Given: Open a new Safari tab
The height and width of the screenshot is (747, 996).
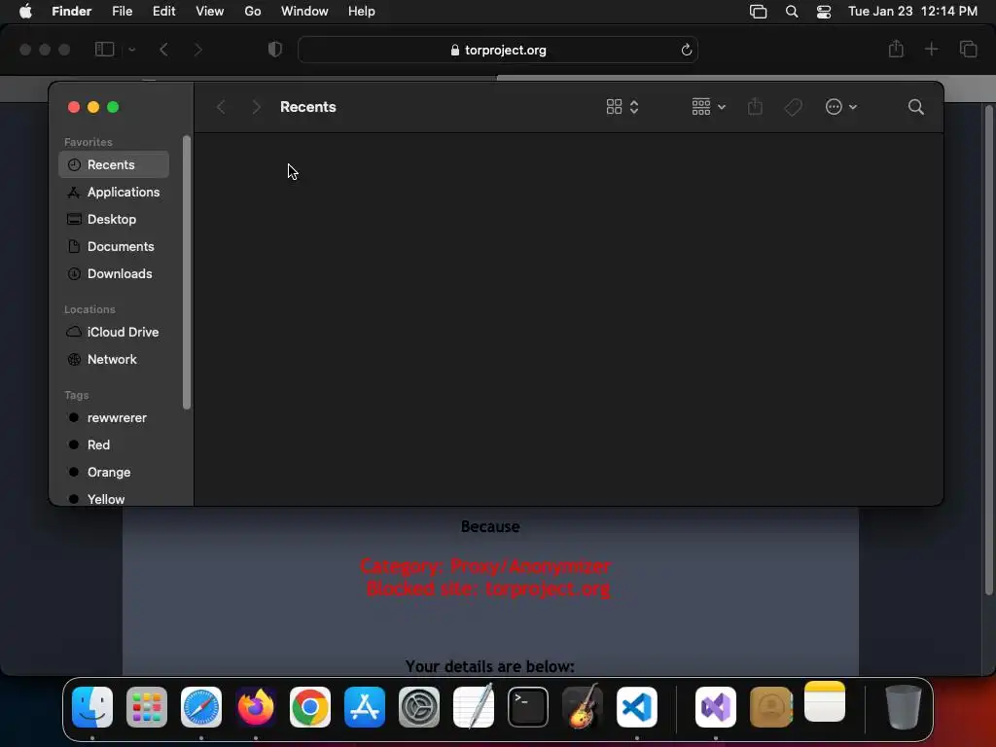Looking at the screenshot, I should [x=931, y=49].
